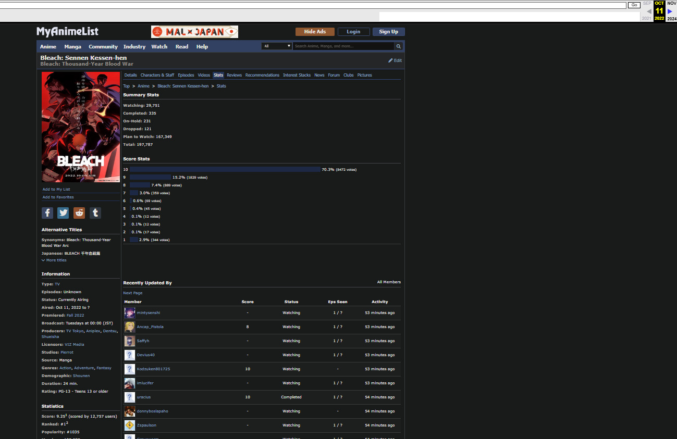
Task: Click Add to My List link
Action: tap(56, 190)
